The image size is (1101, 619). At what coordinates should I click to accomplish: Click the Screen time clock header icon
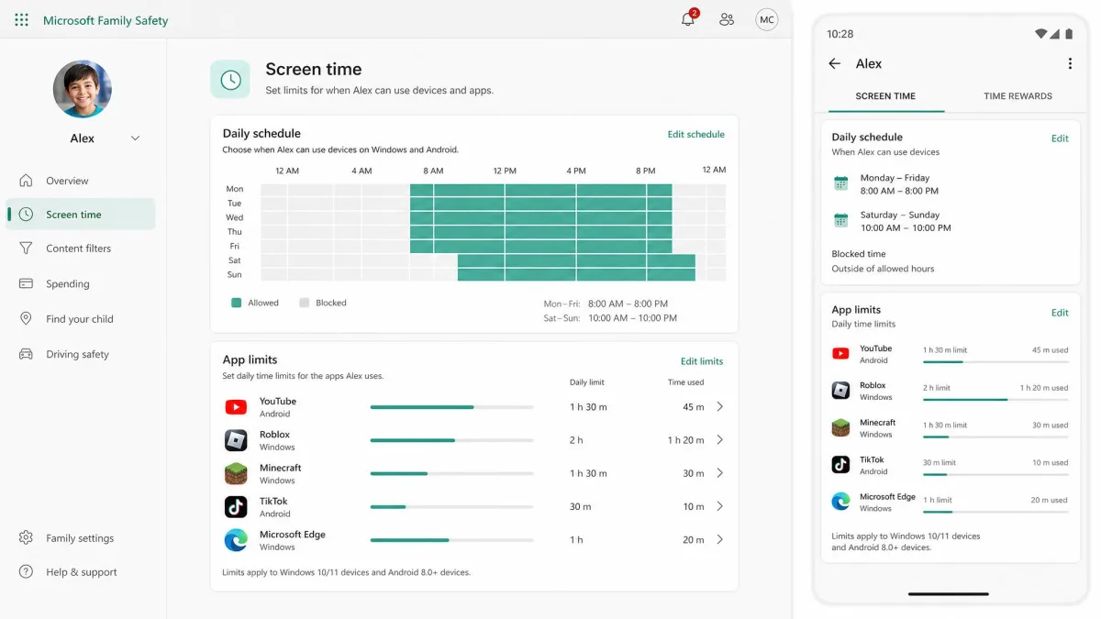230,80
